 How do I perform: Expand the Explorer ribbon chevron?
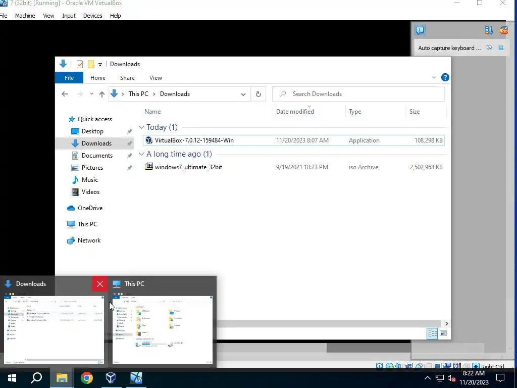[434, 77]
